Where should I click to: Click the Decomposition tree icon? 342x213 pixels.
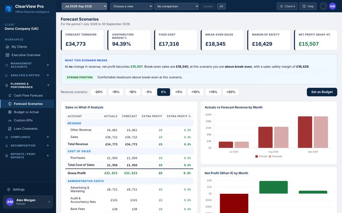pyautogui.click(x=6, y=146)
